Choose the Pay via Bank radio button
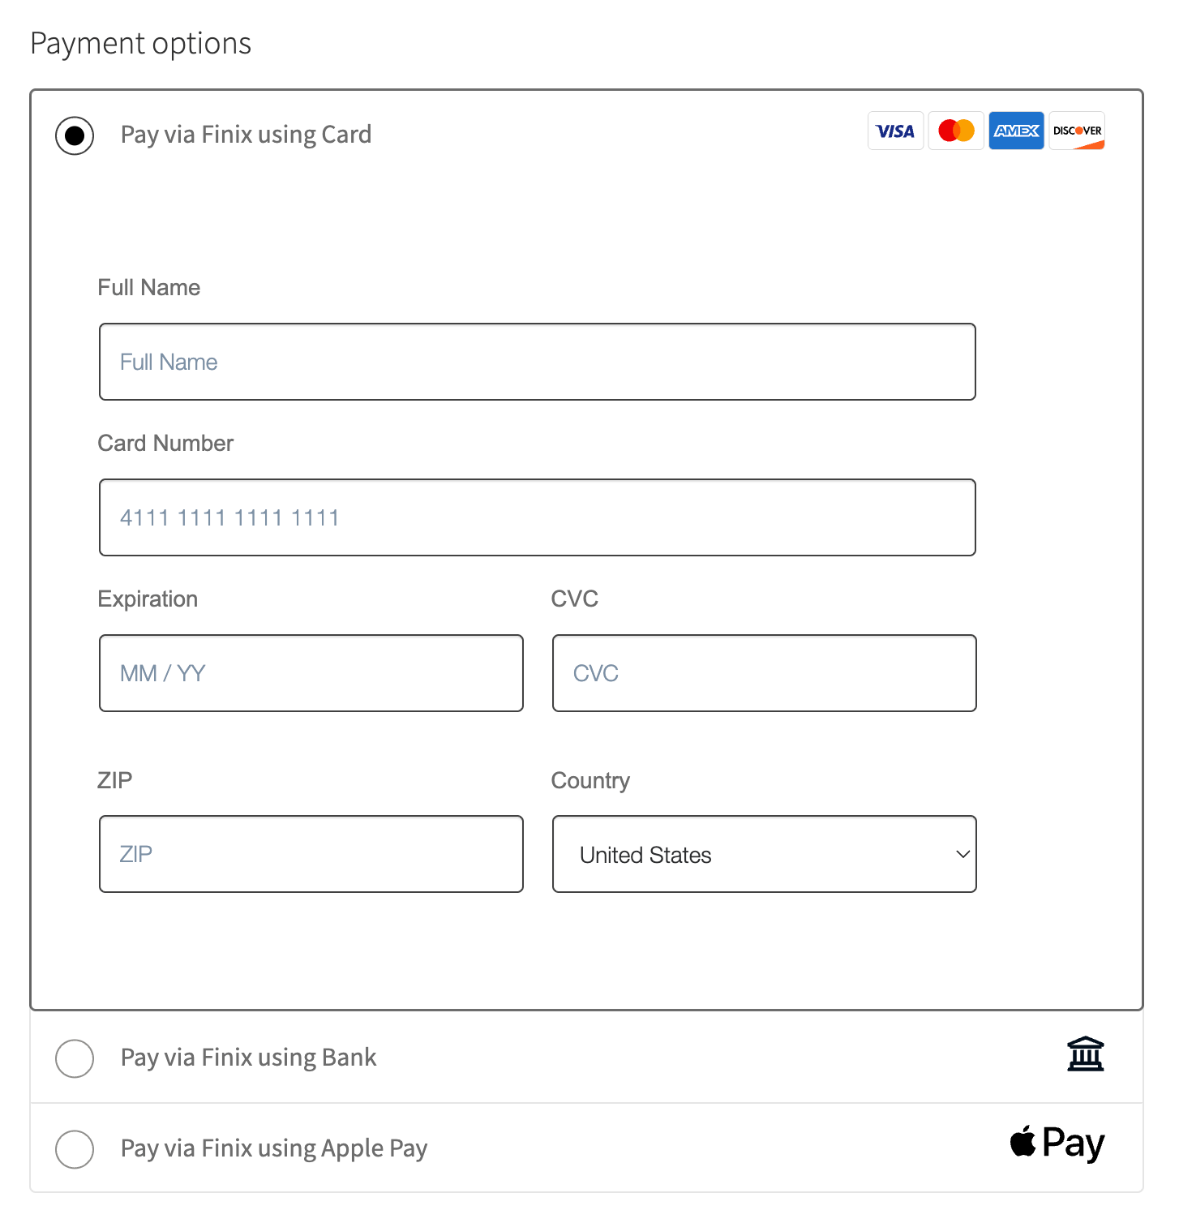The image size is (1179, 1223). 75,1058
